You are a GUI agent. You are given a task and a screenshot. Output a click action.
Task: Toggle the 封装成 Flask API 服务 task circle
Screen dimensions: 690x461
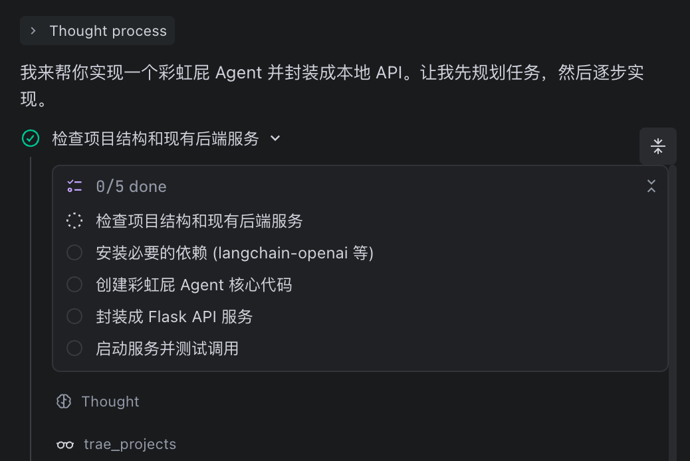click(74, 316)
